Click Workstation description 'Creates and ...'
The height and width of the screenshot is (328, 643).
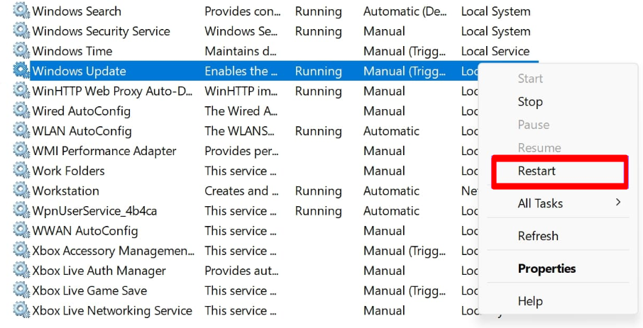(x=242, y=191)
